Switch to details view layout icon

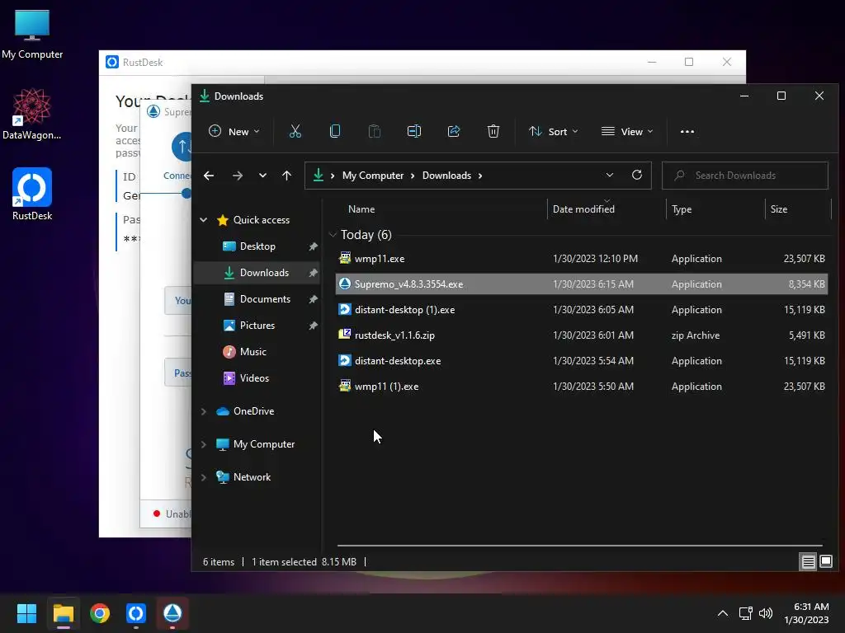click(x=809, y=562)
